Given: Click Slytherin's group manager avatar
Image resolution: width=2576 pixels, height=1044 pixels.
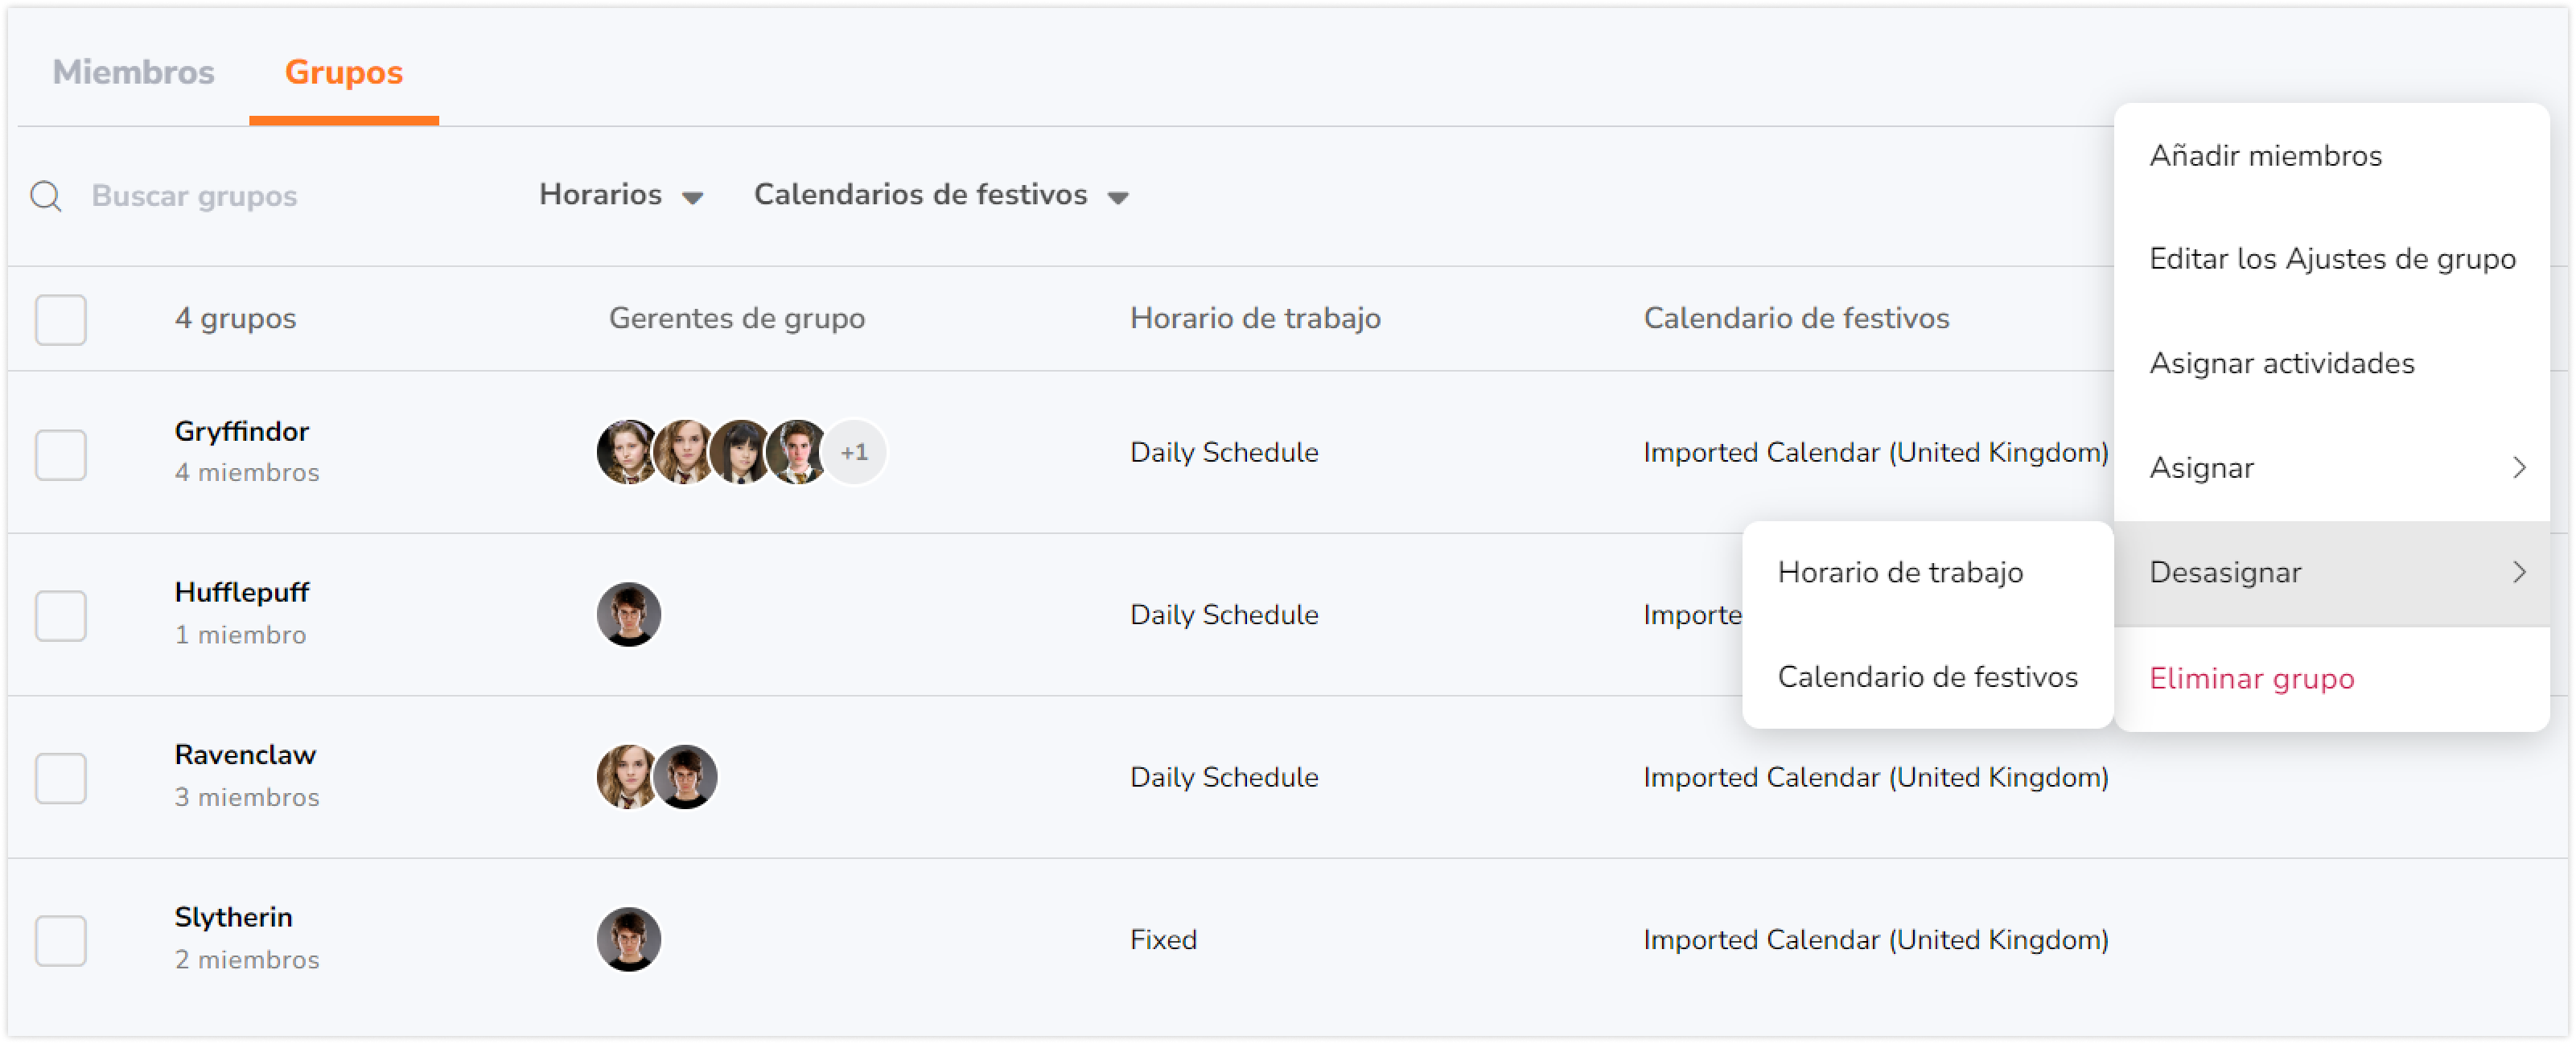Looking at the screenshot, I should pyautogui.click(x=628, y=939).
